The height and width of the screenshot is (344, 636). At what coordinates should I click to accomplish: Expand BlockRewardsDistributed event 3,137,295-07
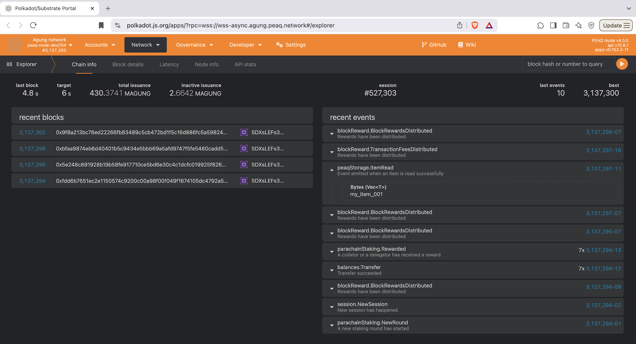332,233
